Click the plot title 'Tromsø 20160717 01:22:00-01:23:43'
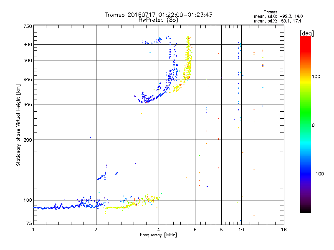This screenshot has height=250, width=334. pyautogui.click(x=158, y=15)
